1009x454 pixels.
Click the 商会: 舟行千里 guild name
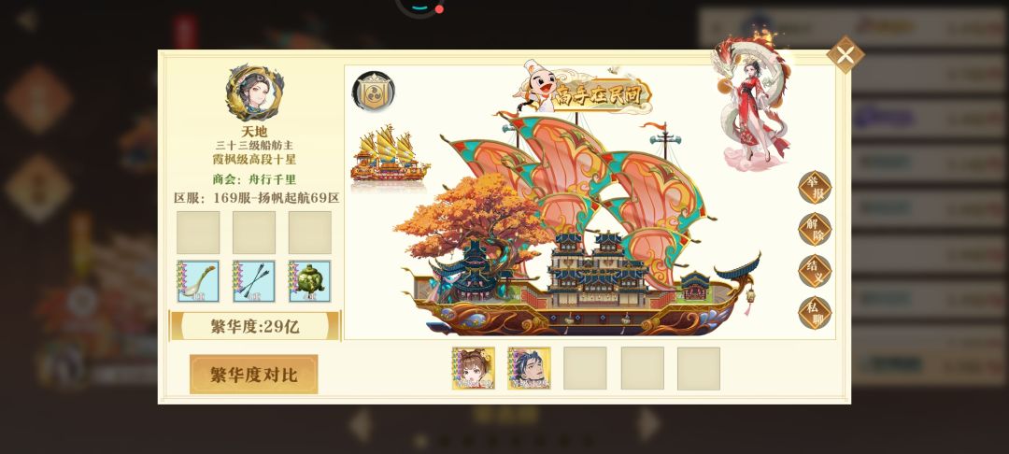pos(254,179)
